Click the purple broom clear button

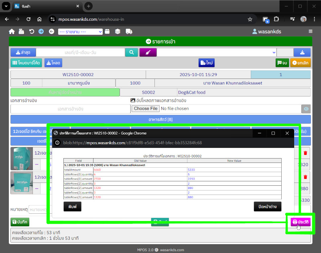click(148, 52)
